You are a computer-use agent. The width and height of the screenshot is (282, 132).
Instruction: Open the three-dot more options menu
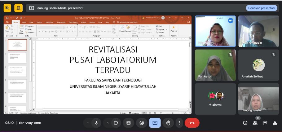(x=179, y=123)
